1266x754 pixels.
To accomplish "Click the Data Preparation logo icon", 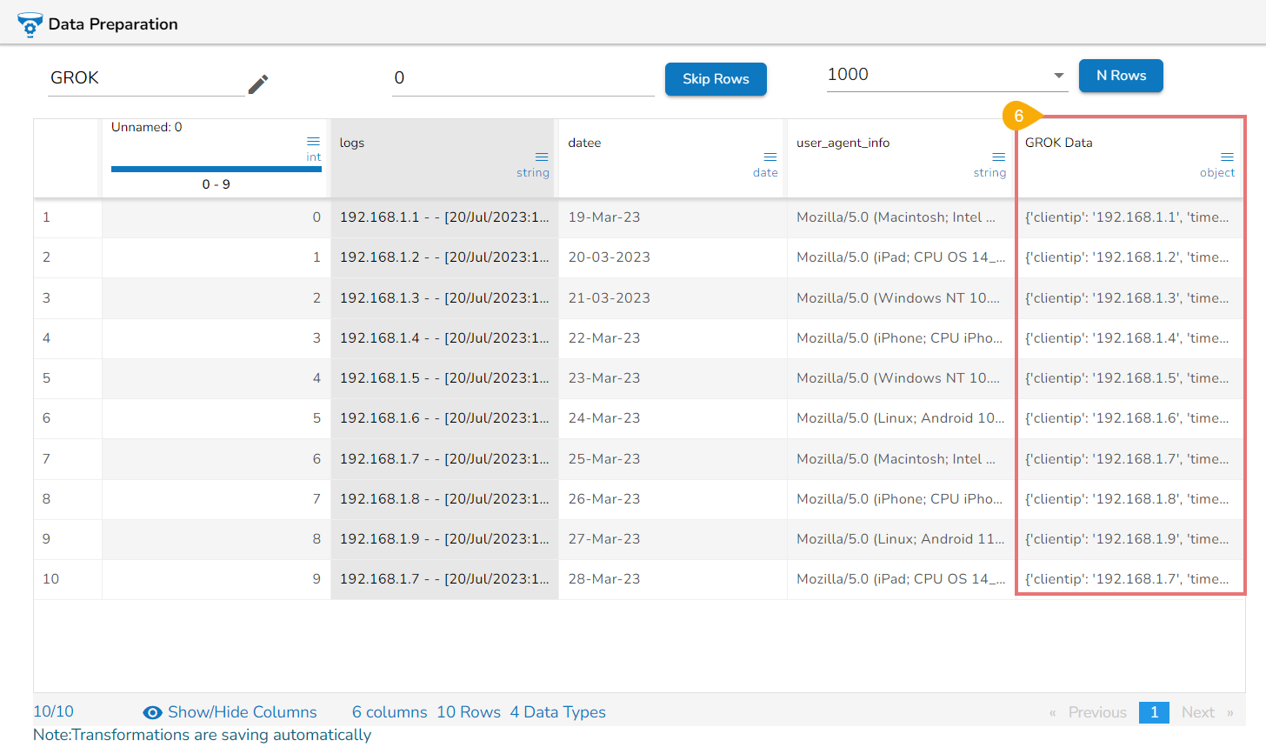I will click(x=30, y=24).
